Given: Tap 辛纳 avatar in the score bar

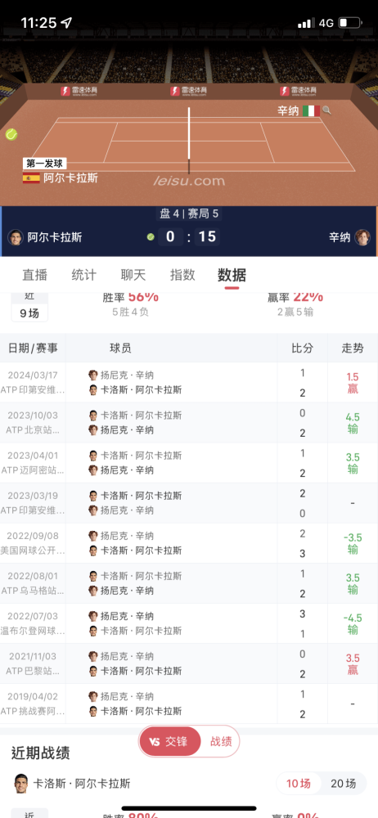Looking at the screenshot, I should click(362, 237).
